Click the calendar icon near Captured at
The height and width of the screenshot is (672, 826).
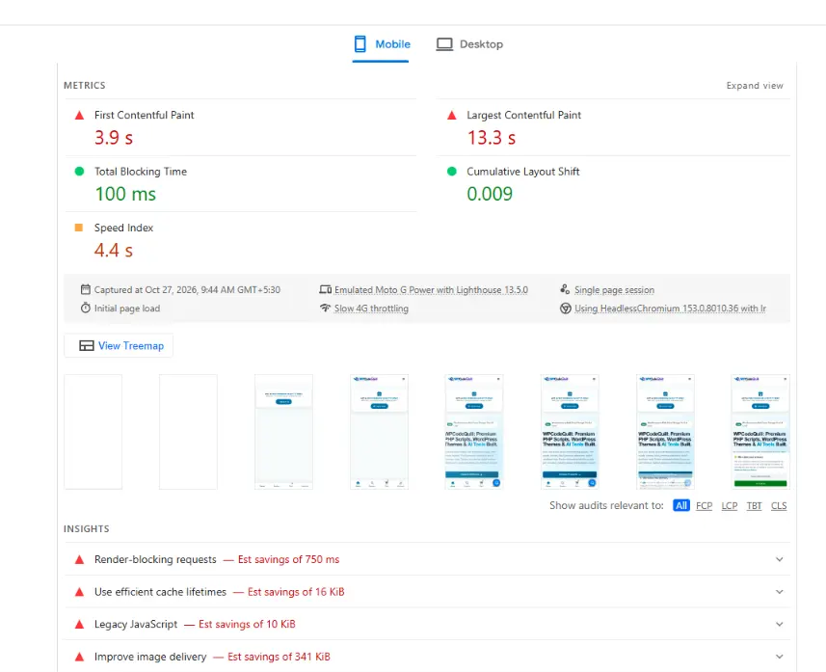point(86,289)
